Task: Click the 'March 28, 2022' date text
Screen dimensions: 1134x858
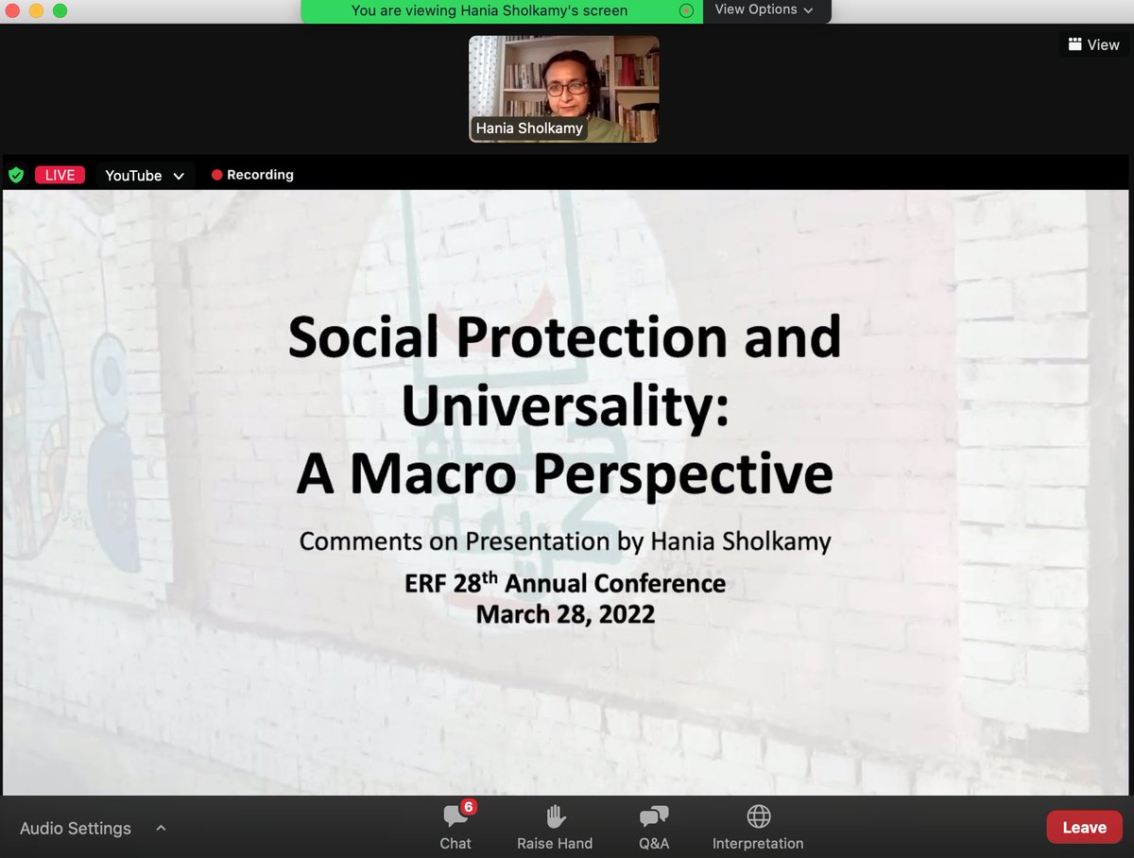Action: point(565,614)
